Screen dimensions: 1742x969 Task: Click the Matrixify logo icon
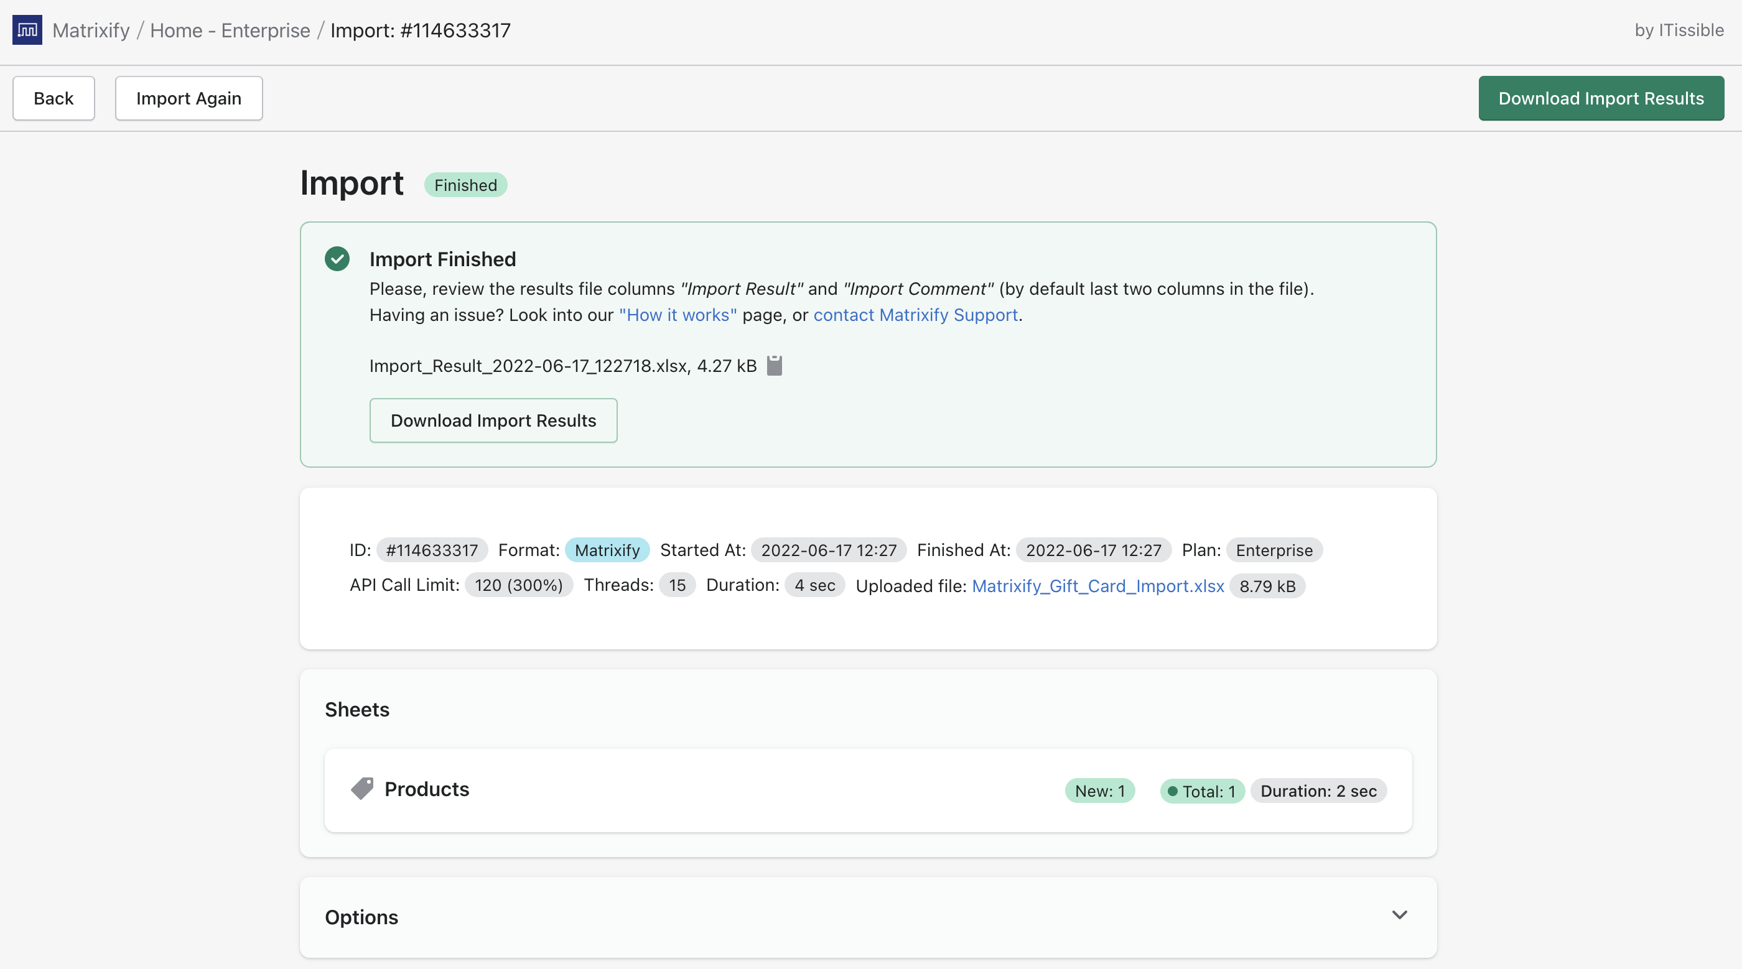tap(27, 30)
